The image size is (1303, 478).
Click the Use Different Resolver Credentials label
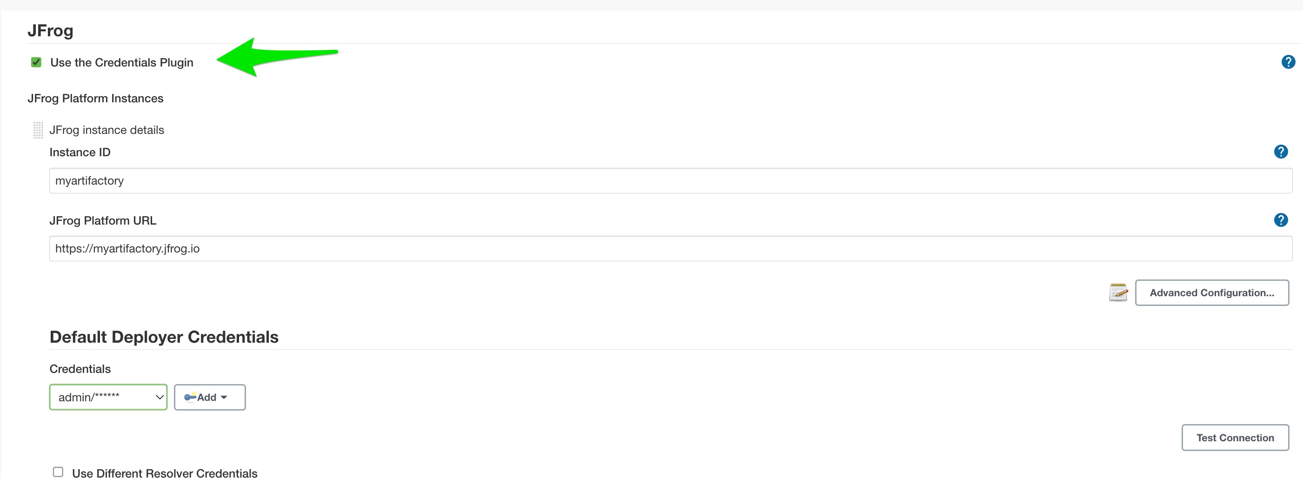pos(165,473)
